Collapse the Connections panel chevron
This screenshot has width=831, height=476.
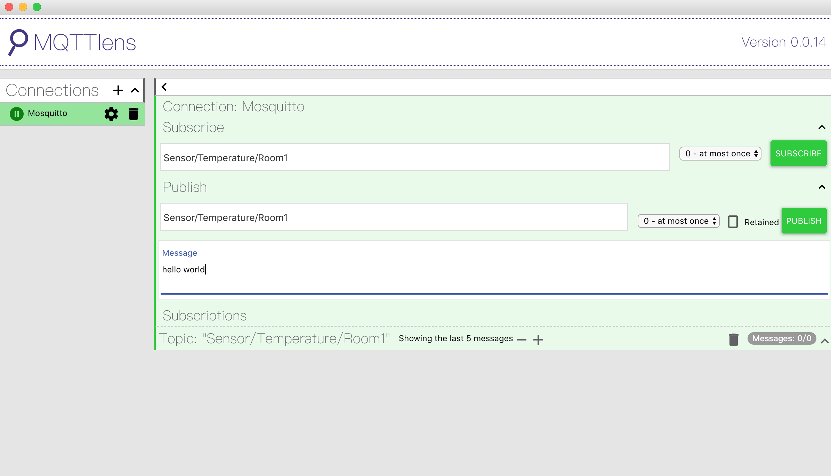click(x=135, y=90)
